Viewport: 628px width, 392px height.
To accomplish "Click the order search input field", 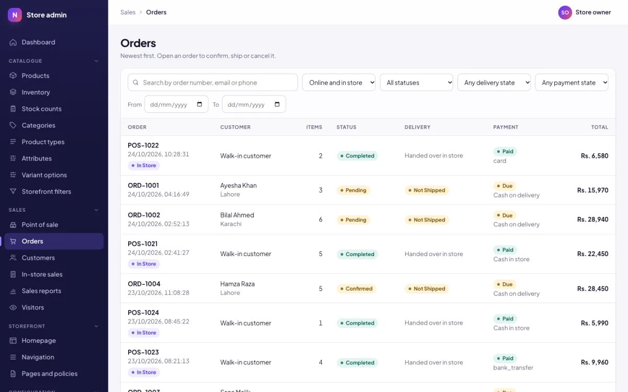I will pyautogui.click(x=212, y=83).
